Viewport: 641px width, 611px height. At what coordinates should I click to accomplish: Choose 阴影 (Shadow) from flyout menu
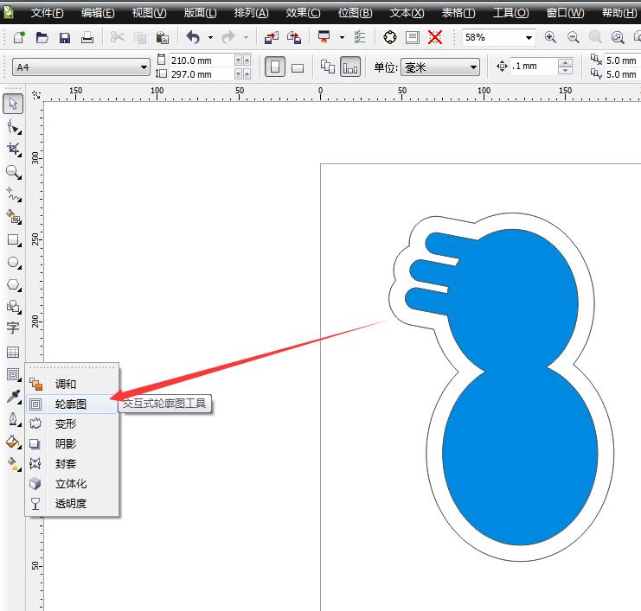point(66,443)
